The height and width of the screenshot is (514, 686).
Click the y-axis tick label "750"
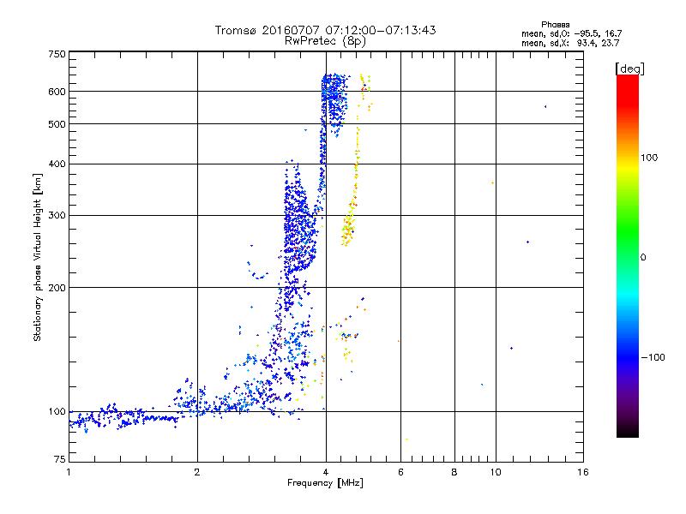[x=57, y=54]
